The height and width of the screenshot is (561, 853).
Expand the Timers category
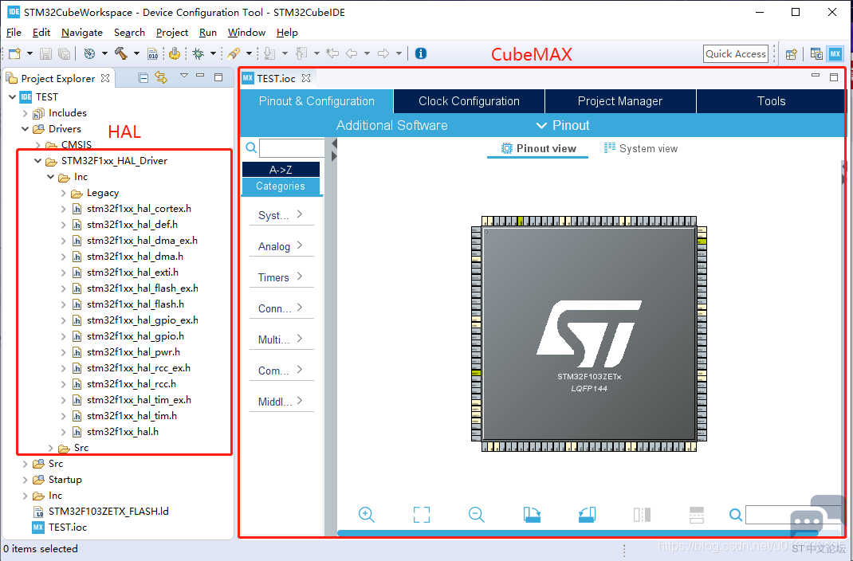[x=281, y=277]
